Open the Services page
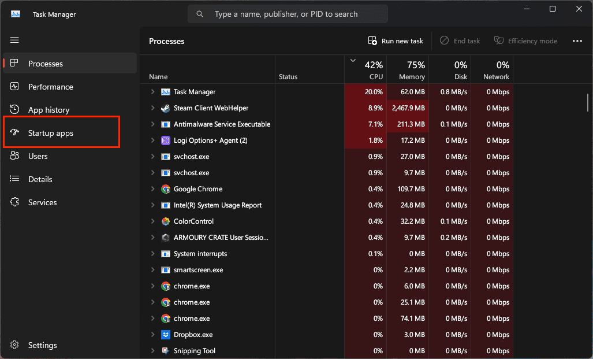The image size is (593, 359). click(x=70, y=202)
